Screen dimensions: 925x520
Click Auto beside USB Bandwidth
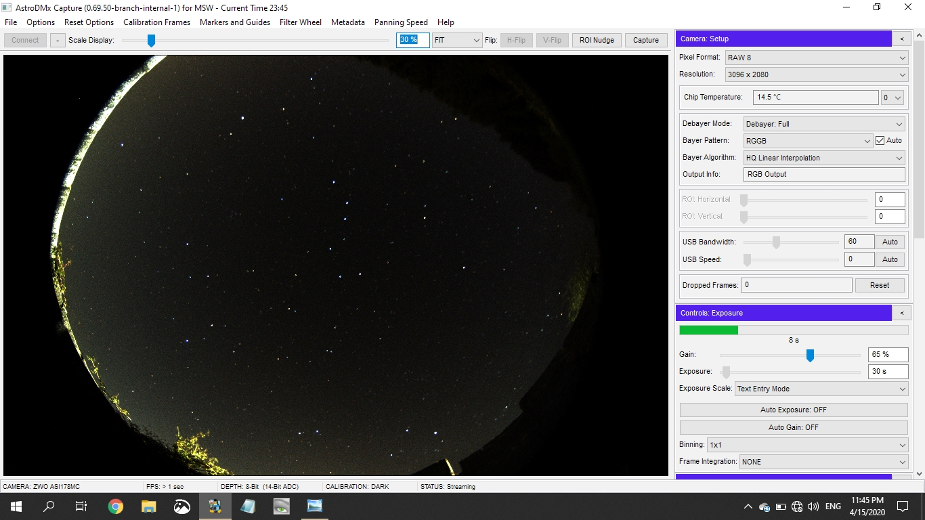(x=890, y=241)
